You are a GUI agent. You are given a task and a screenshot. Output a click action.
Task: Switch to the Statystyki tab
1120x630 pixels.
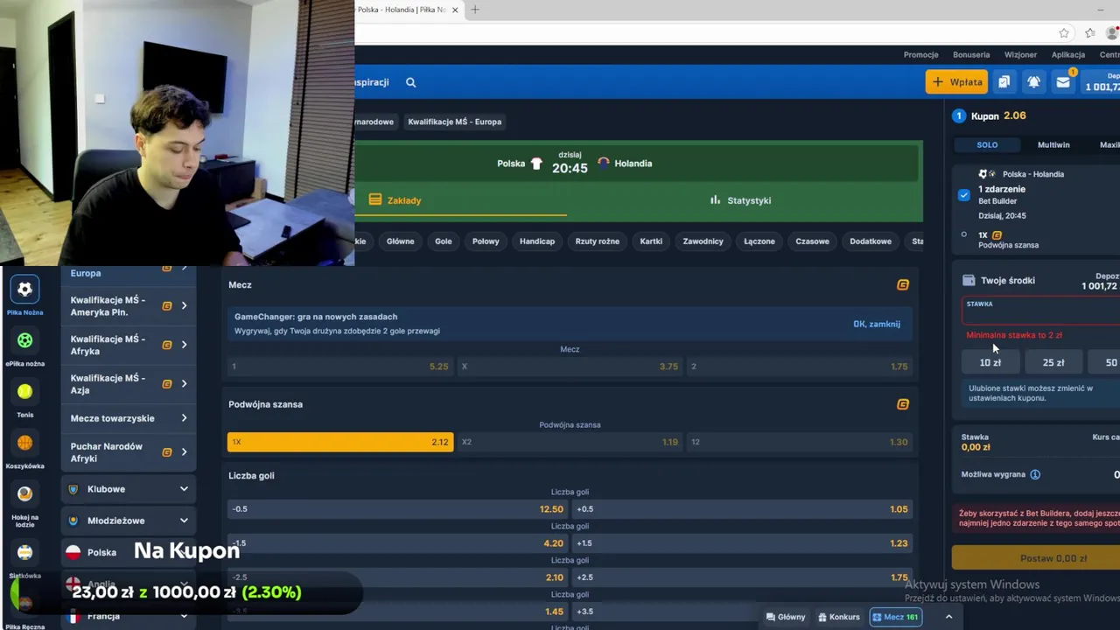pyautogui.click(x=740, y=200)
